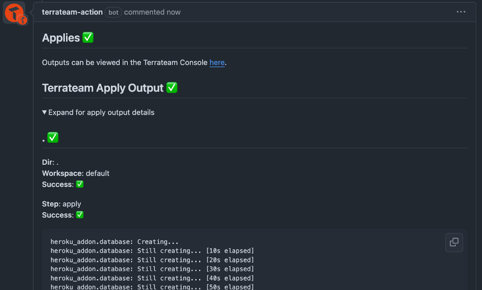Viewport: 482px width, 290px height.
Task: Click the 'Workspace: default' text
Action: 76,173
